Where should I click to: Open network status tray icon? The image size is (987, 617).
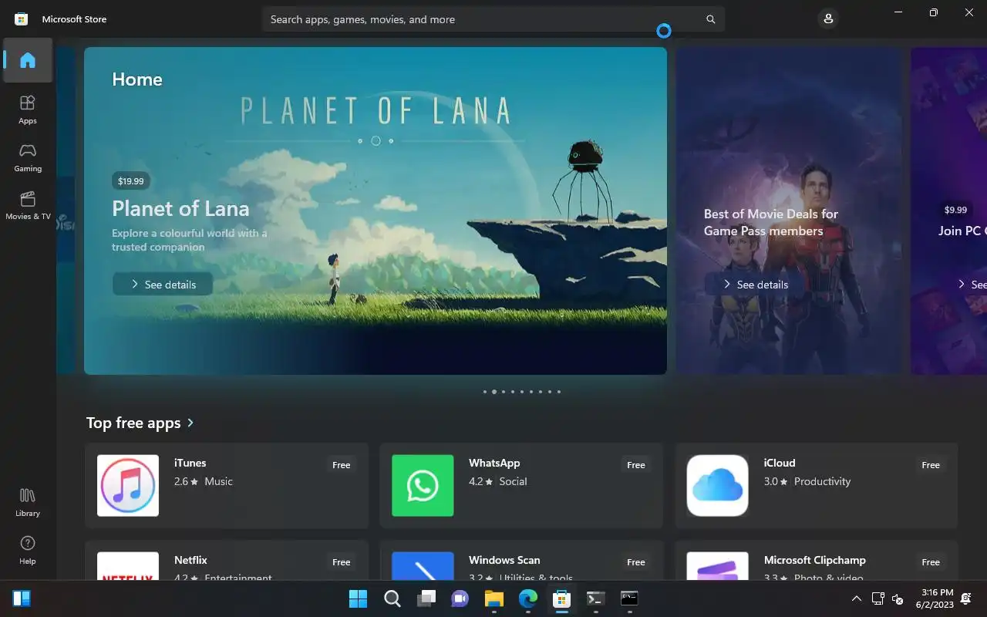(878, 598)
